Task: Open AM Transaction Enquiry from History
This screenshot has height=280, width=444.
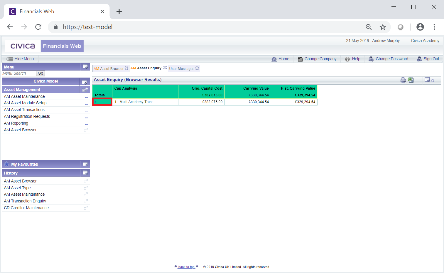Action: (25, 201)
